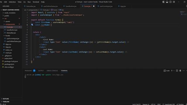Change JavaScript JSX language mode
187x105 pixels.
(x=169, y=104)
